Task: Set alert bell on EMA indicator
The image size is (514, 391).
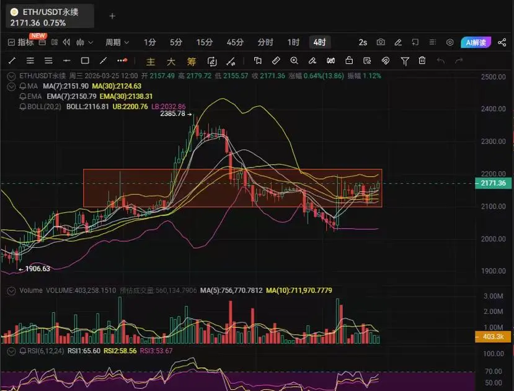Action: [23, 96]
